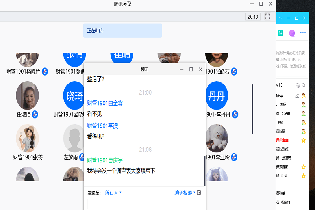Open the 所有人 recipient dropdown
The width and height of the screenshot is (315, 210).
(113, 193)
